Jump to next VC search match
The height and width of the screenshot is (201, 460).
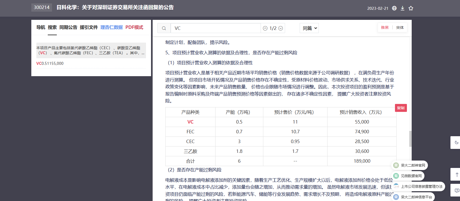pos(281,28)
